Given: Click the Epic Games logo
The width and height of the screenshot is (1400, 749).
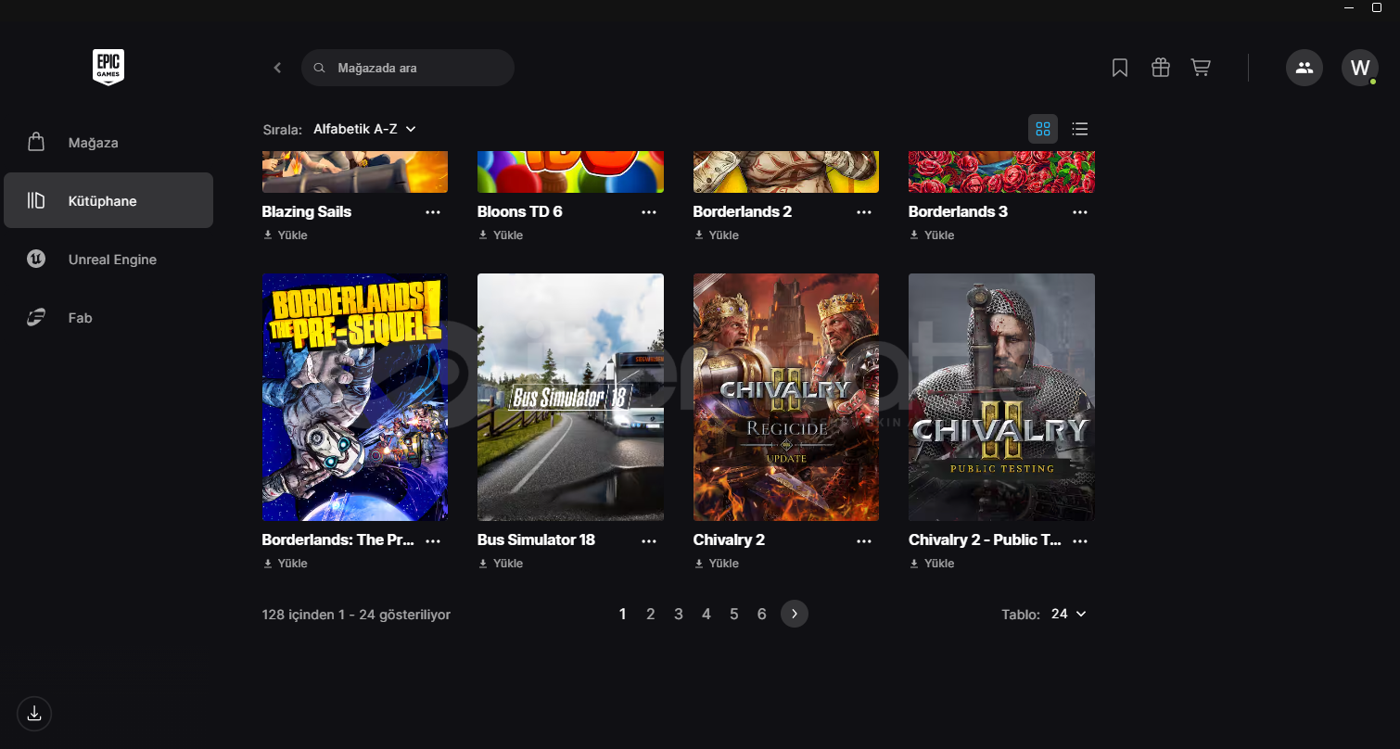Looking at the screenshot, I should coord(108,68).
